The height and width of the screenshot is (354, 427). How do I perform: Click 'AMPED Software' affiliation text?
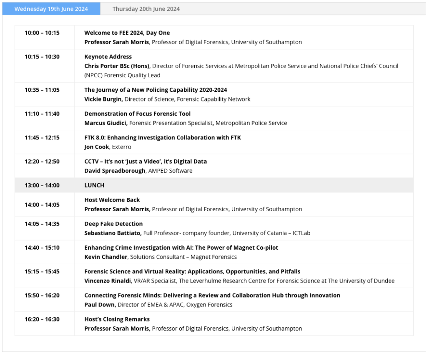[x=170, y=171]
